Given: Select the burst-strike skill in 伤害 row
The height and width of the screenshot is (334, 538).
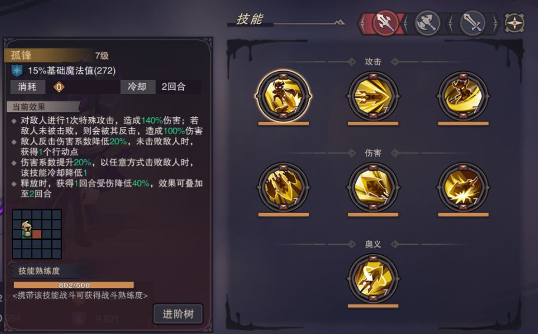Looking at the screenshot, I should (x=463, y=187).
